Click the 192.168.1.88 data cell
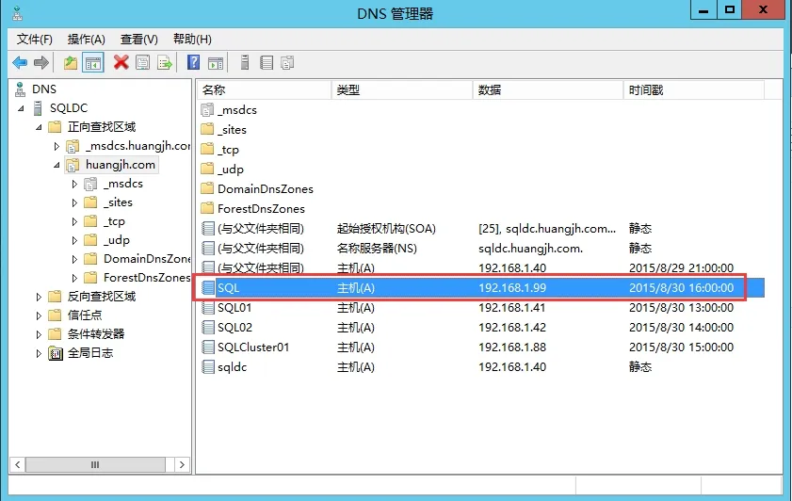The width and height of the screenshot is (792, 501). [512, 347]
